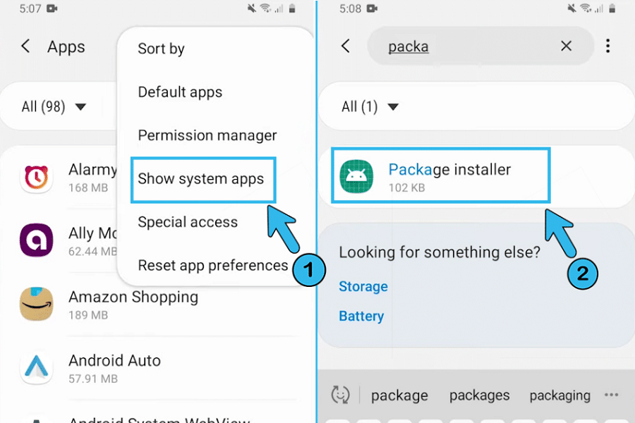Expand the All (1) filter dropdown
635x423 pixels.
pos(370,107)
